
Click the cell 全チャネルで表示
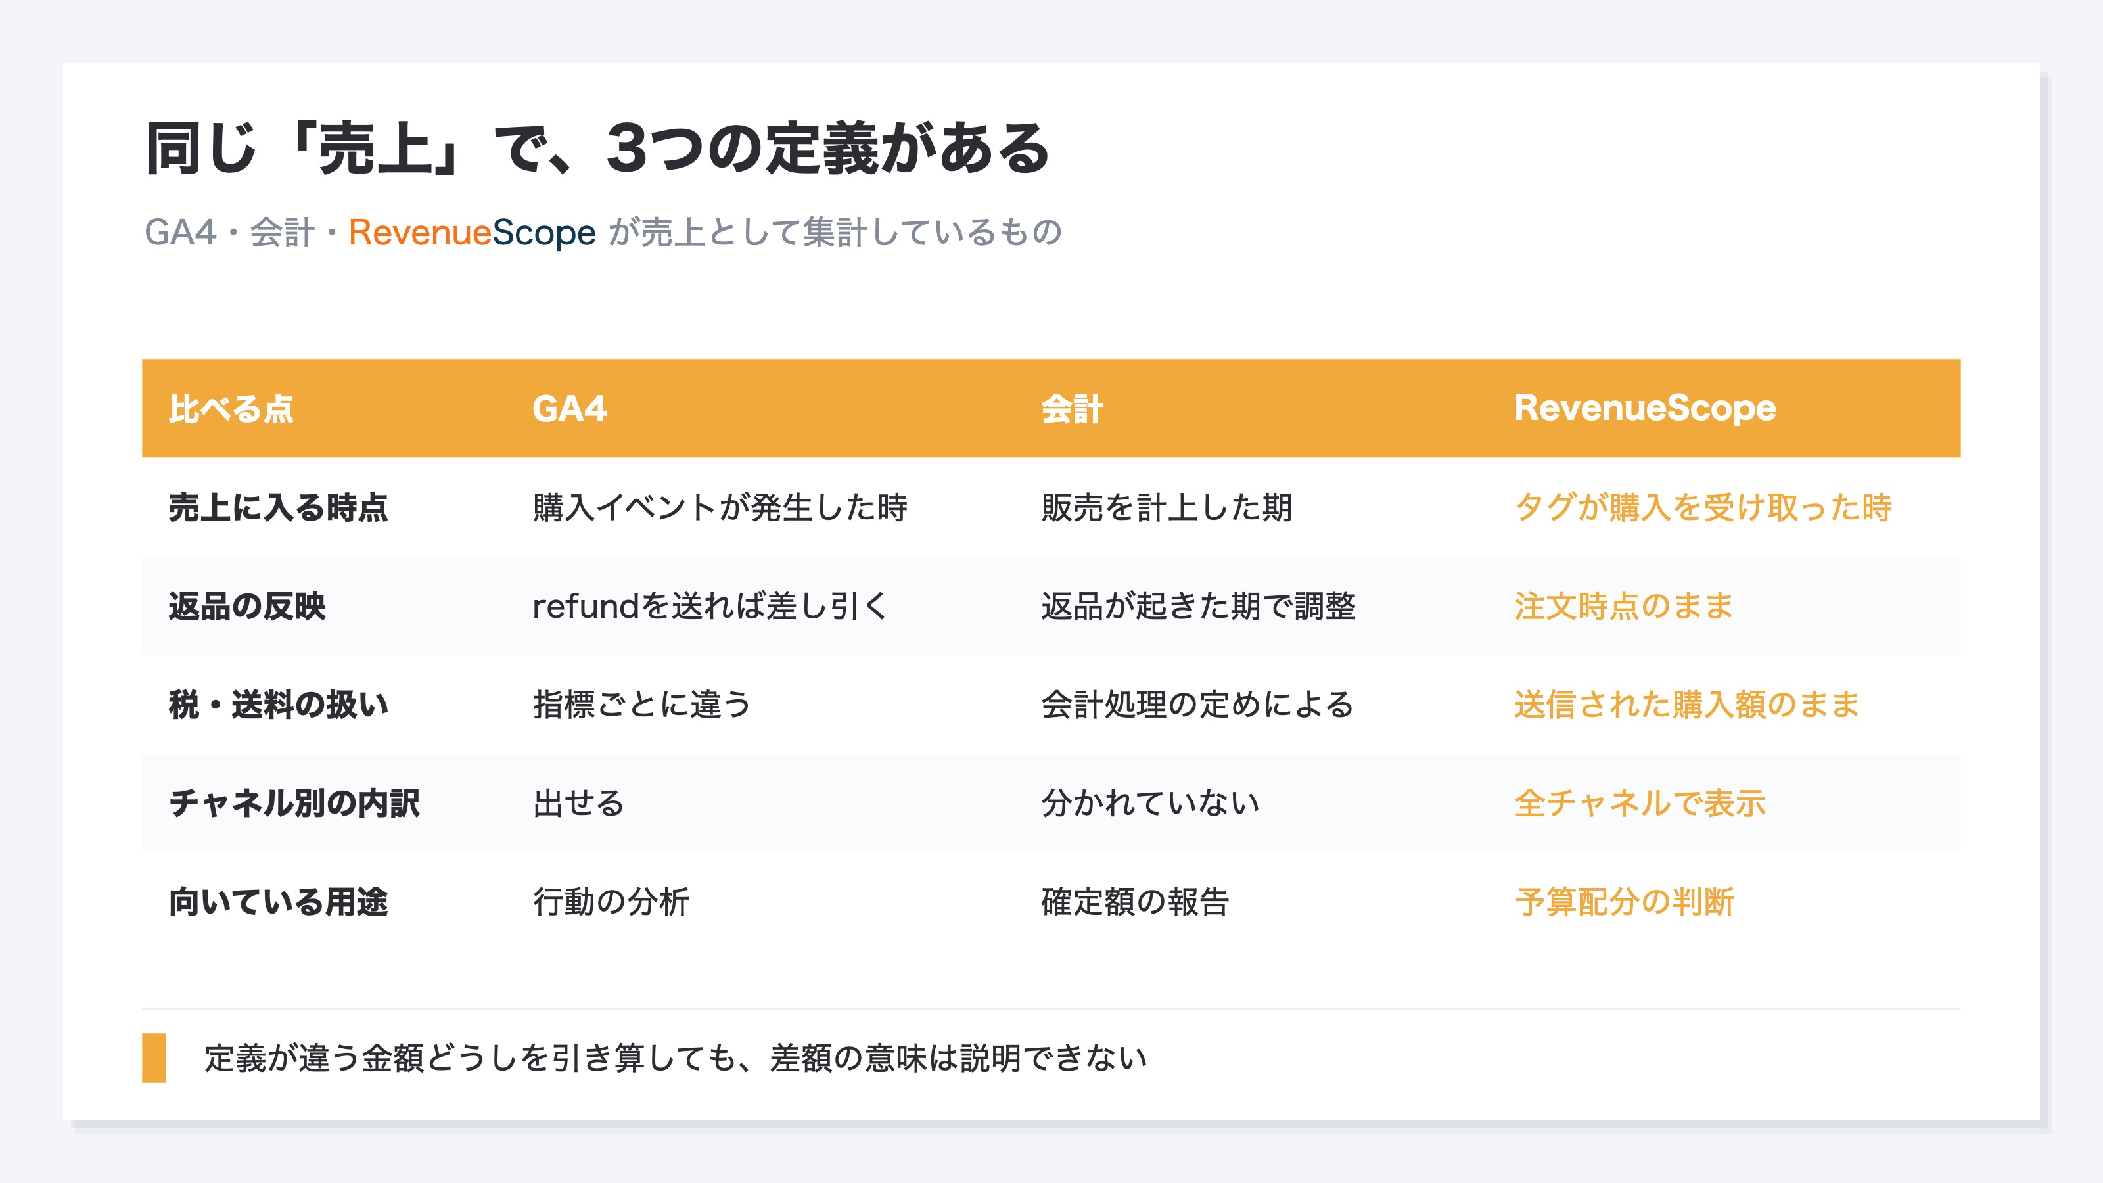1640,803
